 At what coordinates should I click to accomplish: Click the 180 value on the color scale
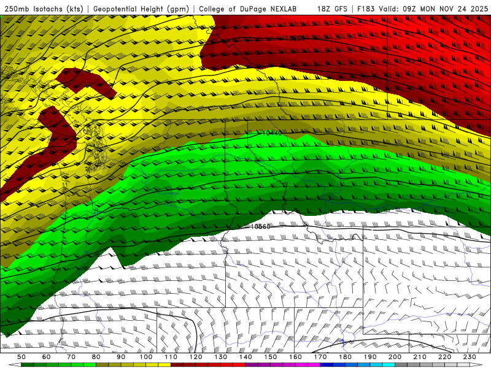345,357
